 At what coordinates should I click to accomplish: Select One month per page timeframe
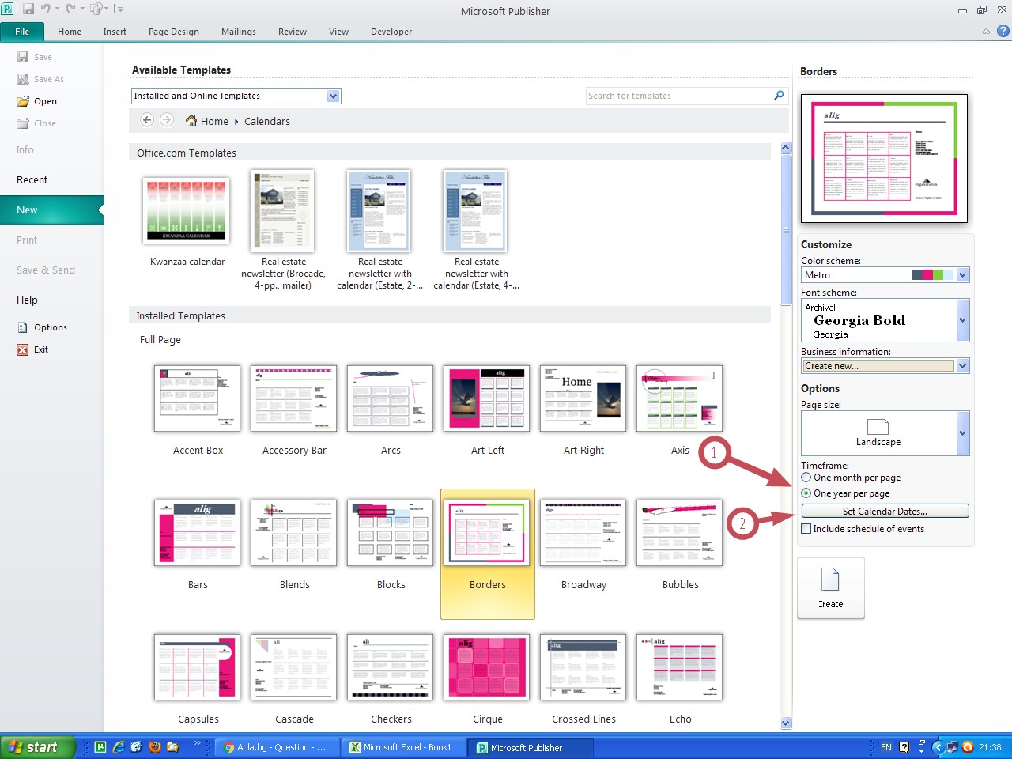[806, 478]
